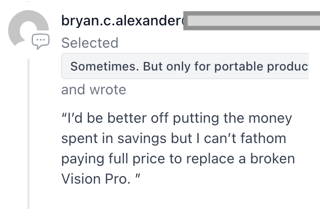The image size is (320, 209).
Task: Click the gray user avatar image
Action: tap(28, 28)
